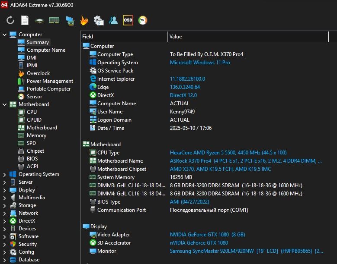This screenshot has height=264, width=337.
Task: Click the Internet Explorer version link
Action: click(x=187, y=79)
